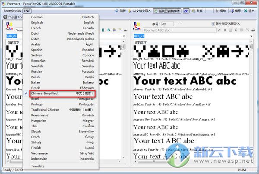259x174 pixels.
Task: Click the text color icon in right pane
Action: coord(242,30)
